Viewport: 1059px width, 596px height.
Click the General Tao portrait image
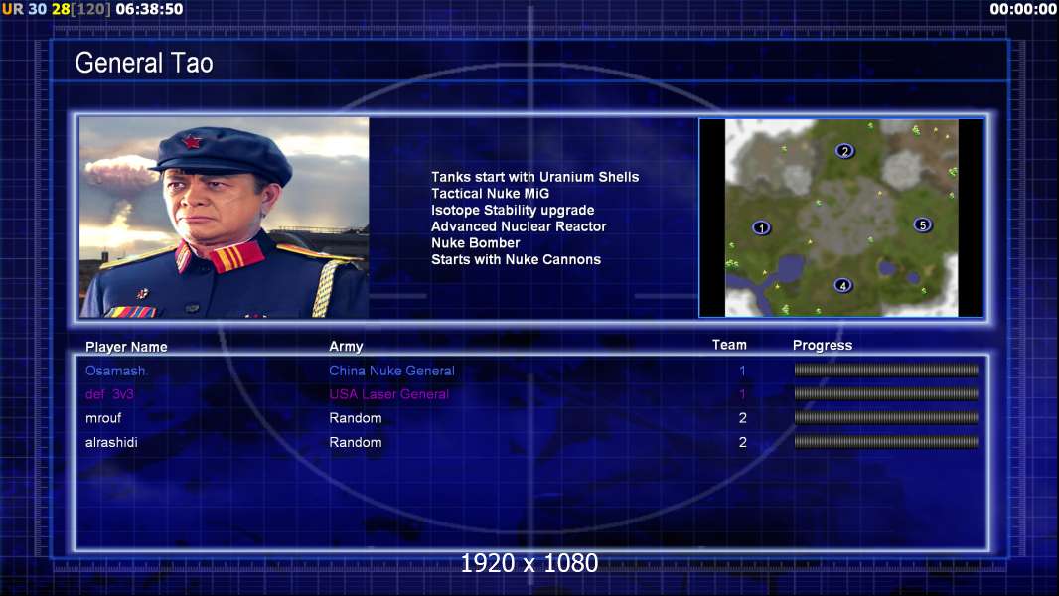(225, 218)
